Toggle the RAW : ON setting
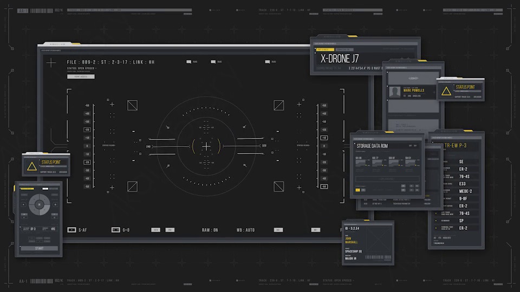The image size is (520, 292). (210, 230)
